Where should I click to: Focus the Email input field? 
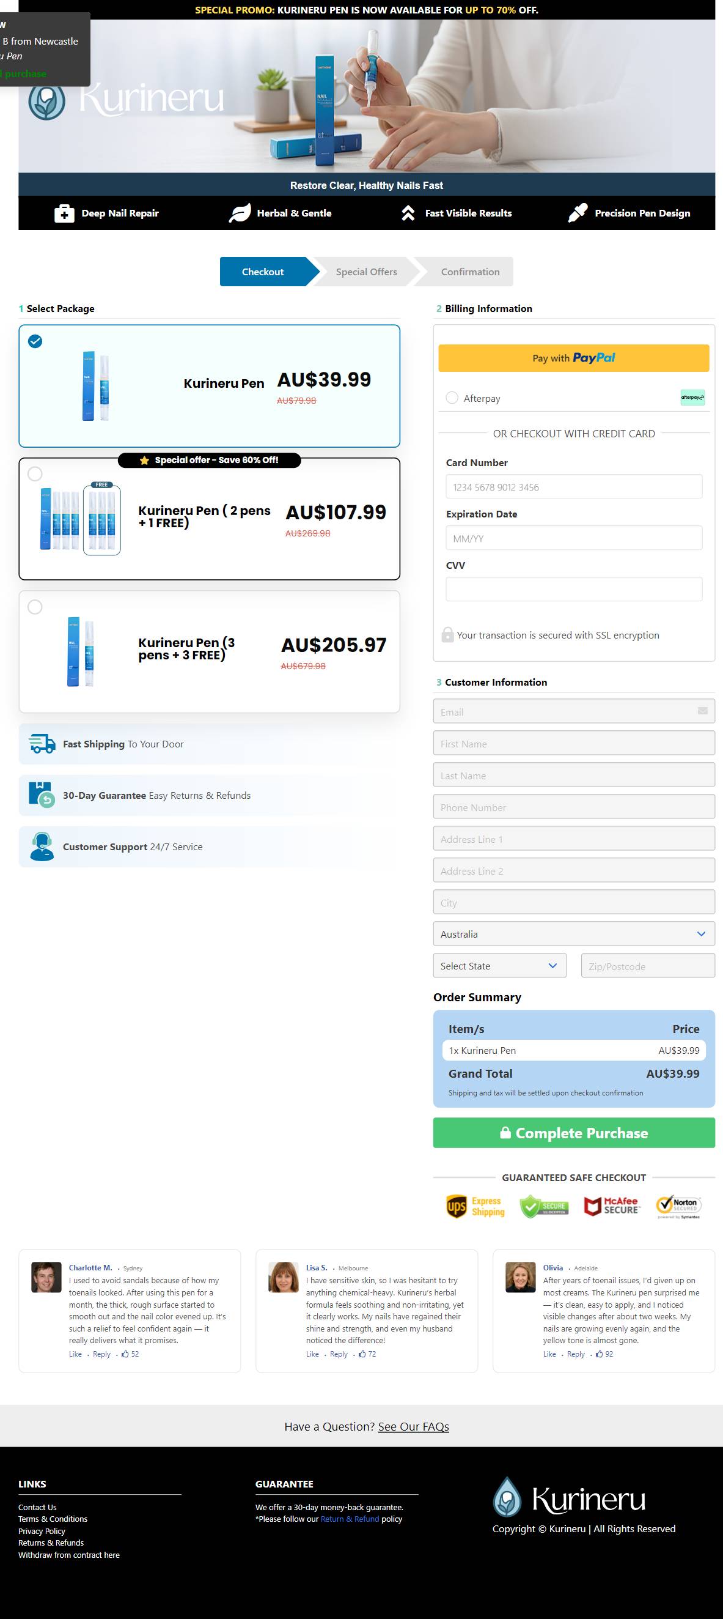pyautogui.click(x=573, y=711)
